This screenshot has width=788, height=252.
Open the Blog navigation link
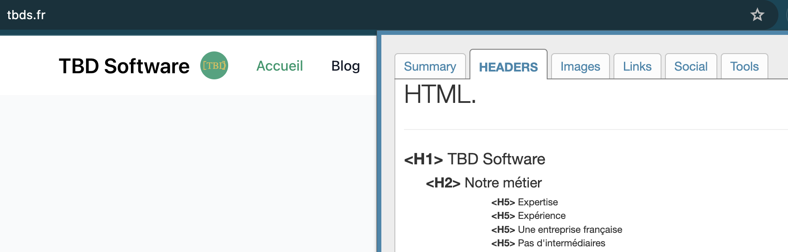[x=346, y=66]
